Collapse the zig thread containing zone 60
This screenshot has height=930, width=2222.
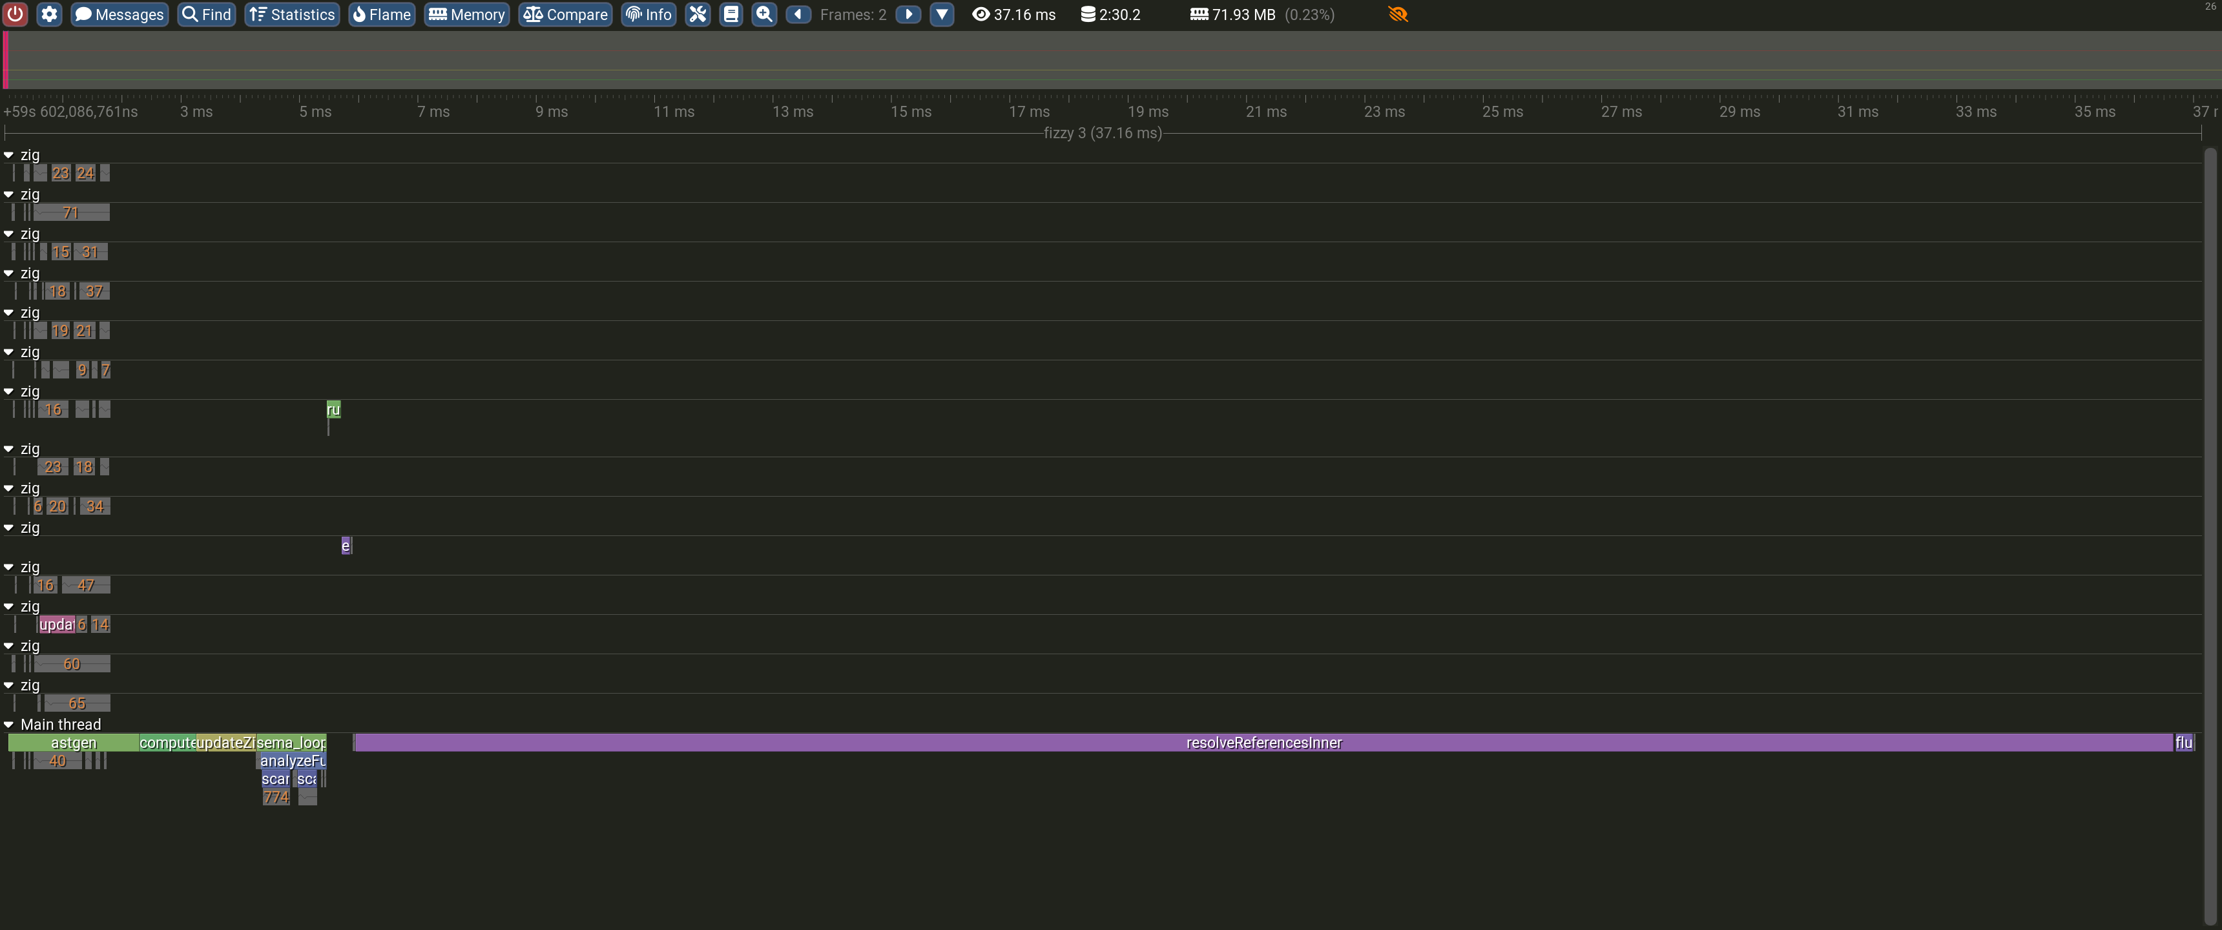point(8,646)
